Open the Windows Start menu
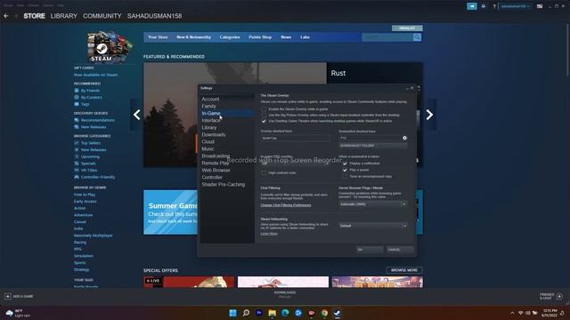 232,313
